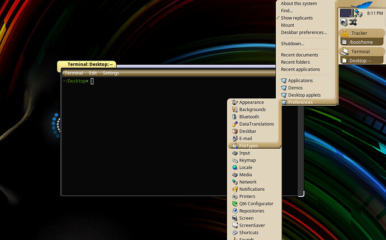
Task: Click the Haiku leaf Deskbar menu button
Action: 361,4
